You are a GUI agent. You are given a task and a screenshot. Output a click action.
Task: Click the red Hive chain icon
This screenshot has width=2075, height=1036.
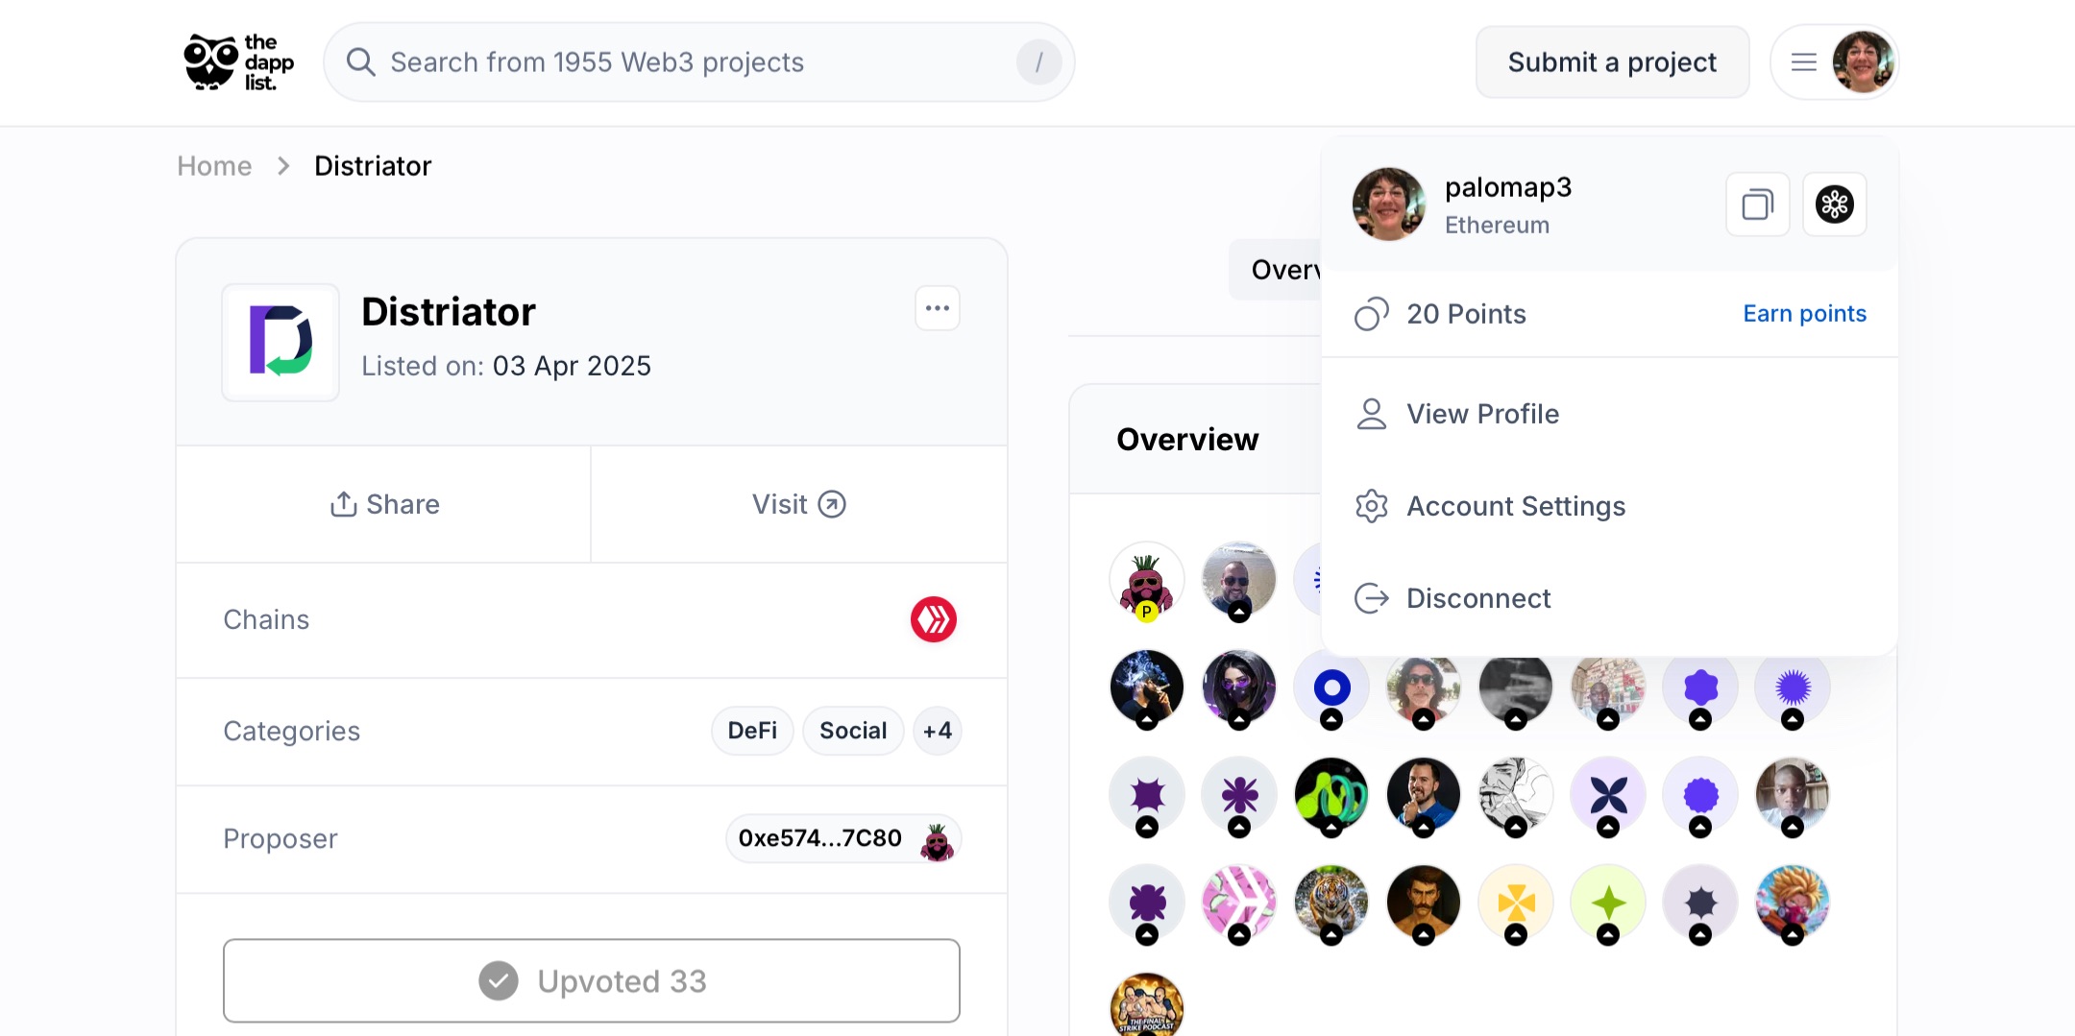pyautogui.click(x=934, y=619)
